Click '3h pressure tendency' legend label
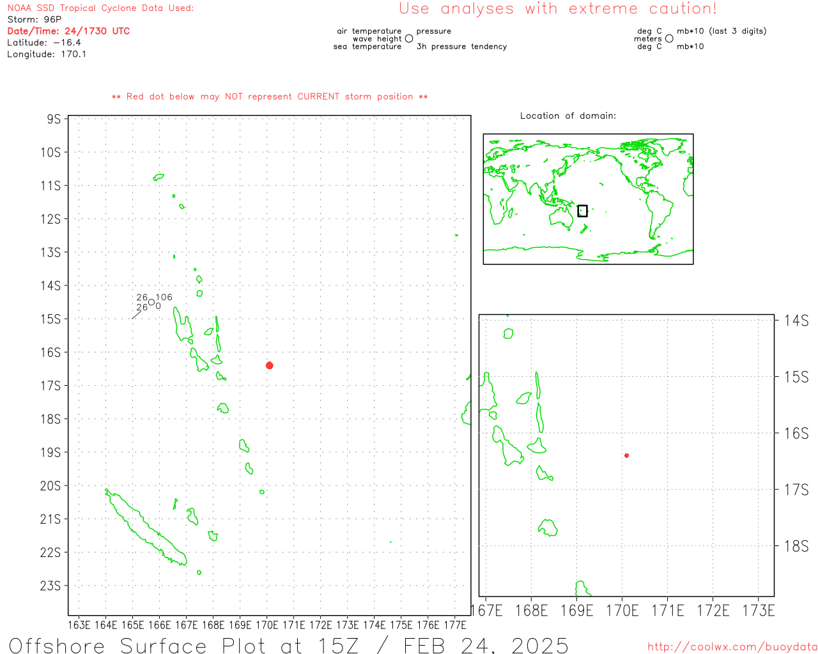This screenshot has height=654, width=818. (x=461, y=47)
